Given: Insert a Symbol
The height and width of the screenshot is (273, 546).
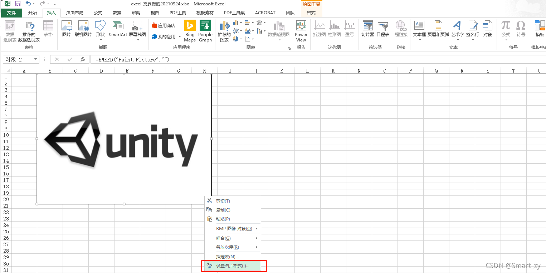Looking at the screenshot, I should pos(521,29).
